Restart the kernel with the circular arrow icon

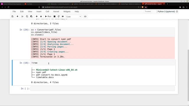click(x=58, y=16)
